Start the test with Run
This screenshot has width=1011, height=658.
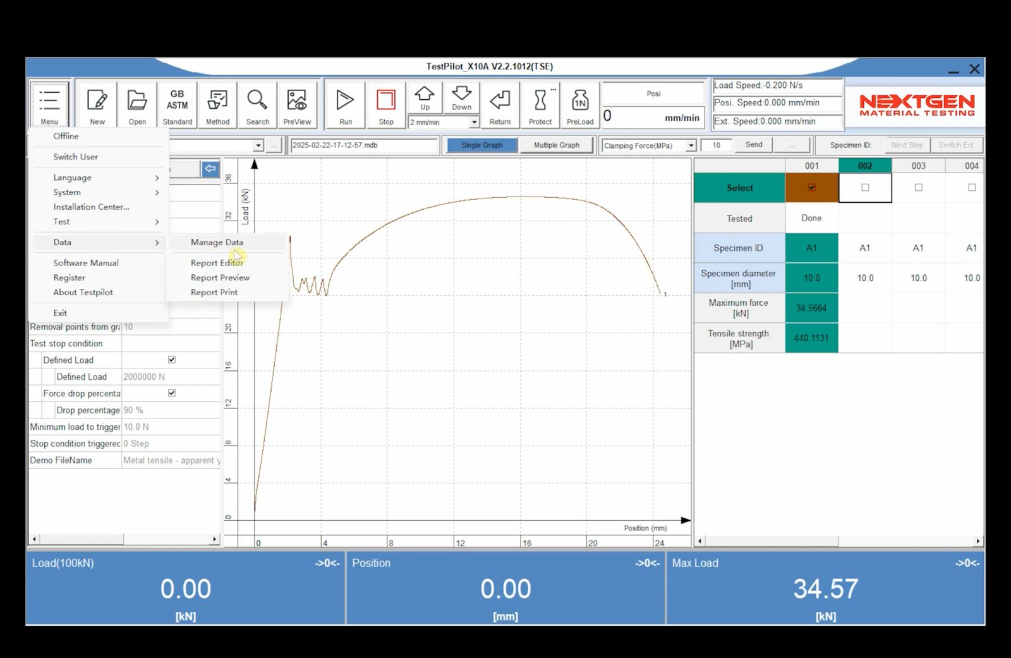(345, 104)
